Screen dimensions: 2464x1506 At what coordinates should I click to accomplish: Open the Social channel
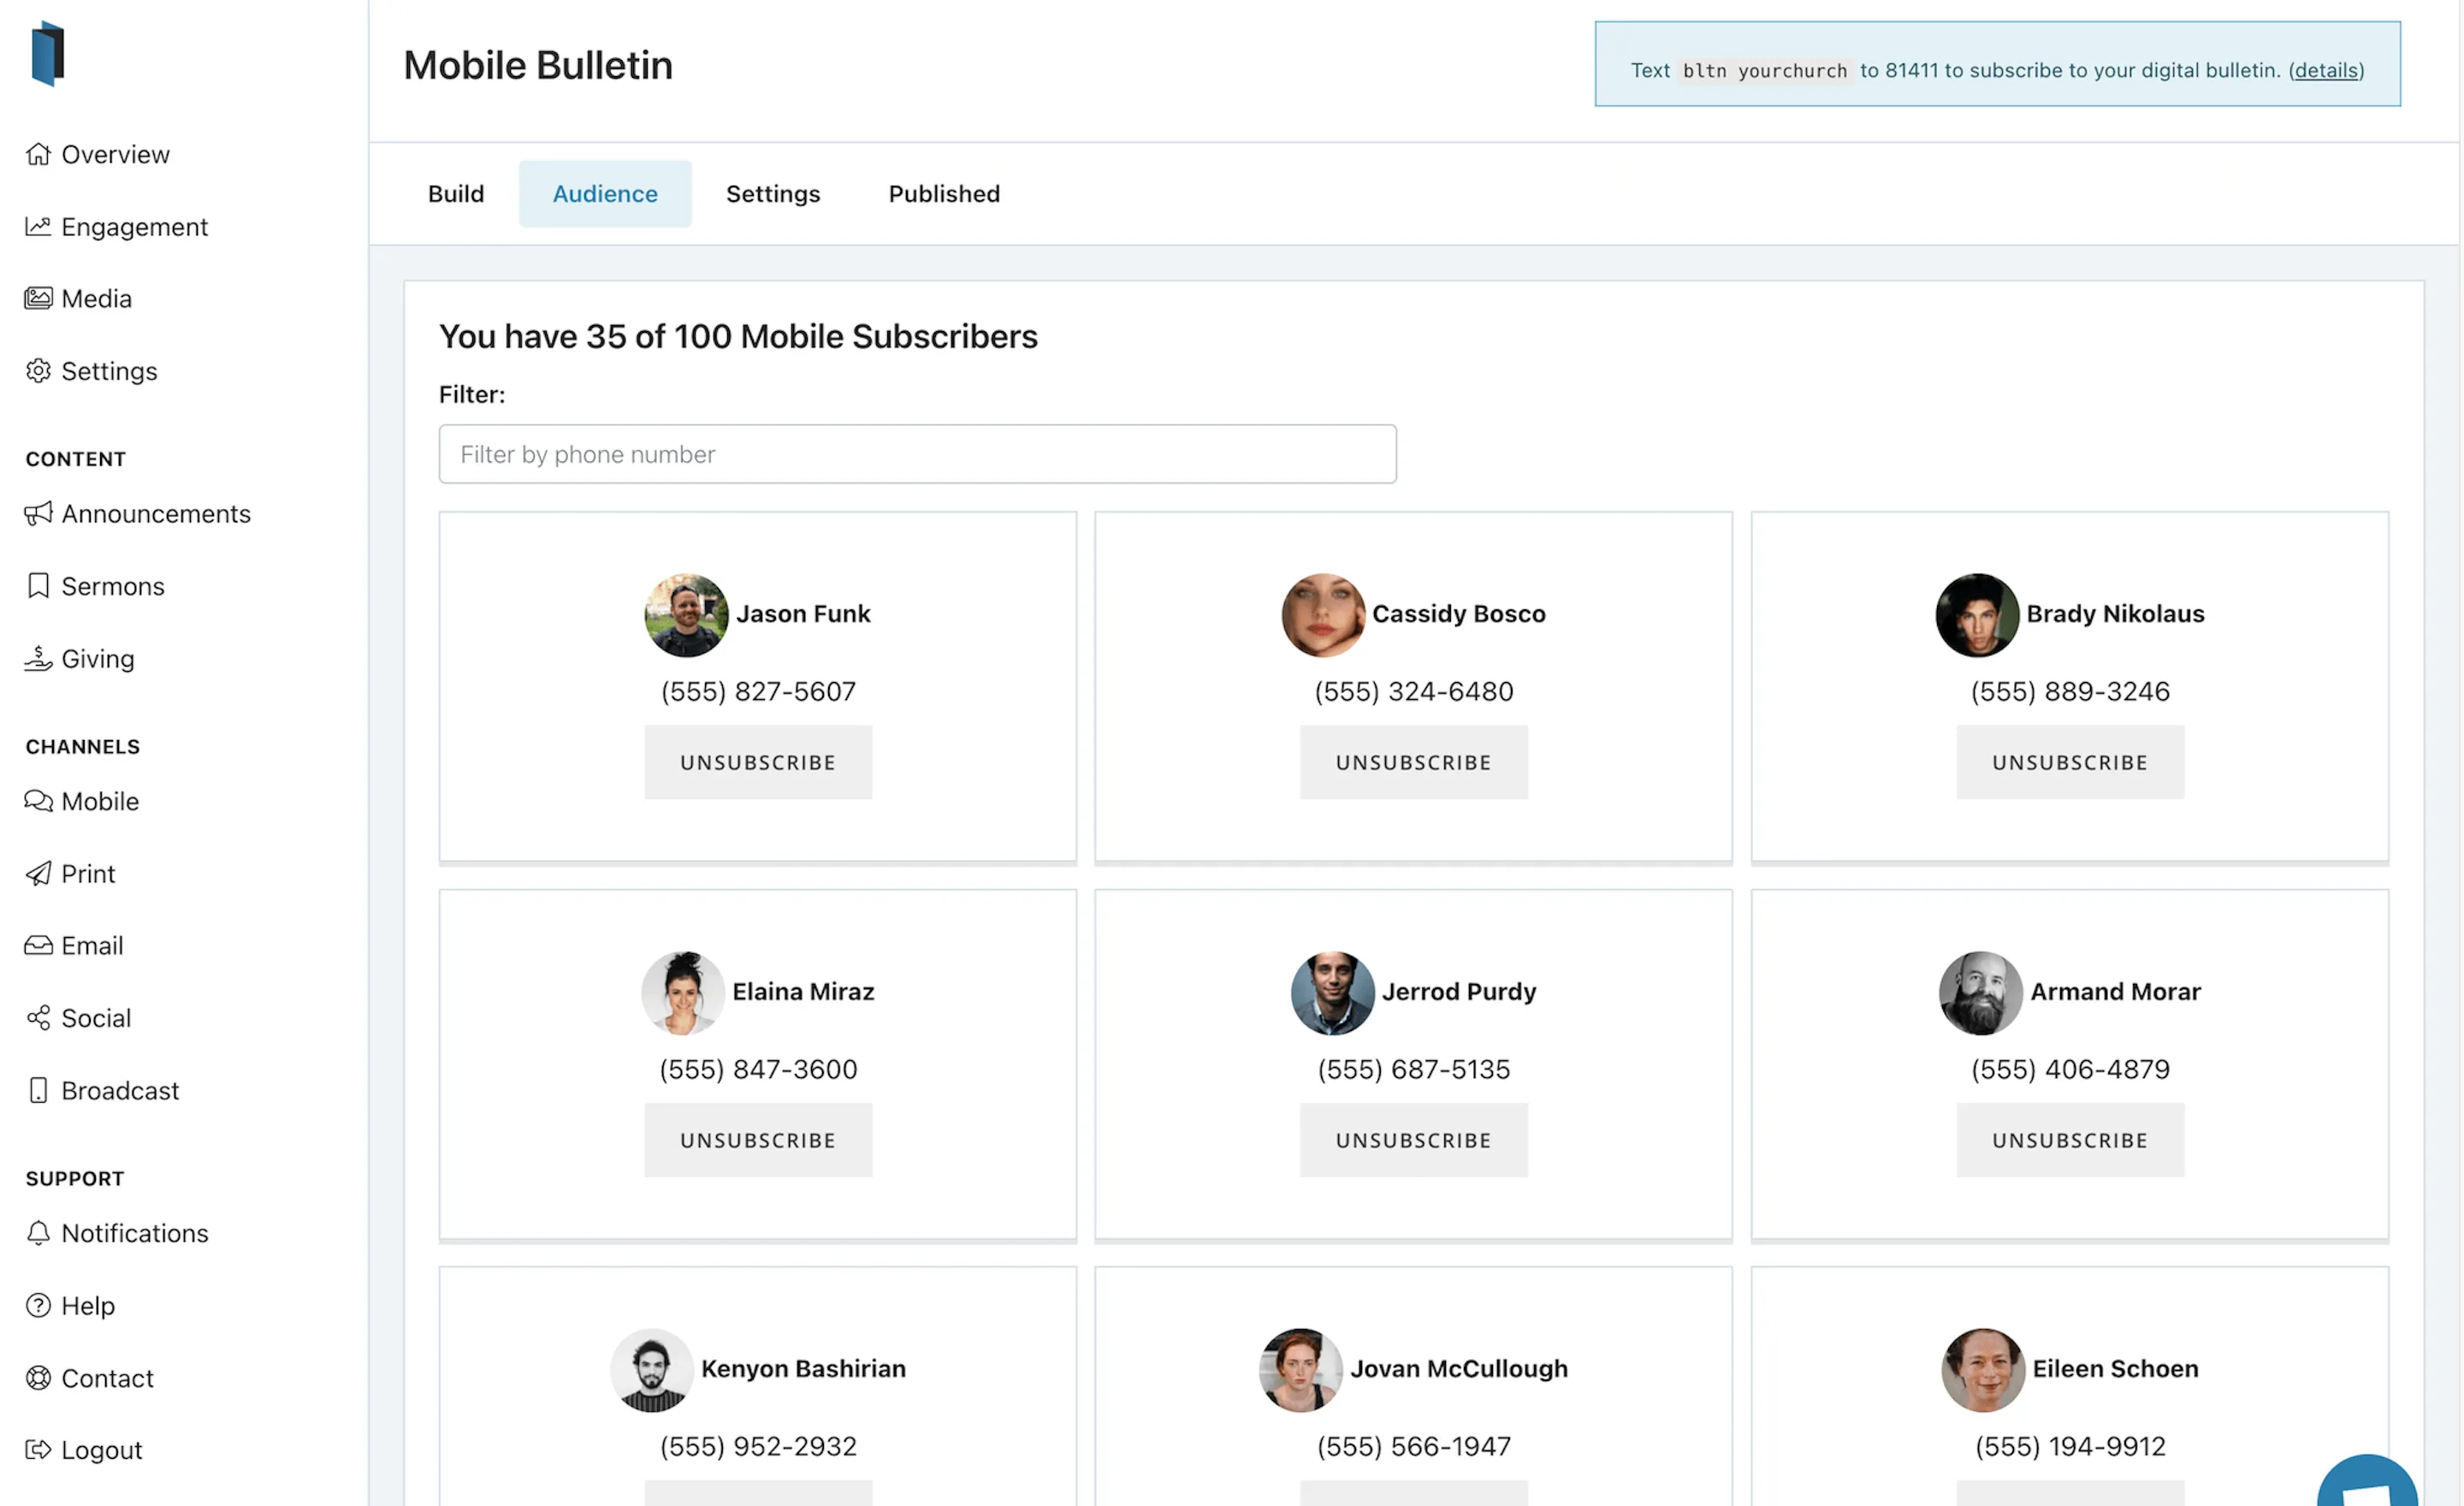[96, 1017]
